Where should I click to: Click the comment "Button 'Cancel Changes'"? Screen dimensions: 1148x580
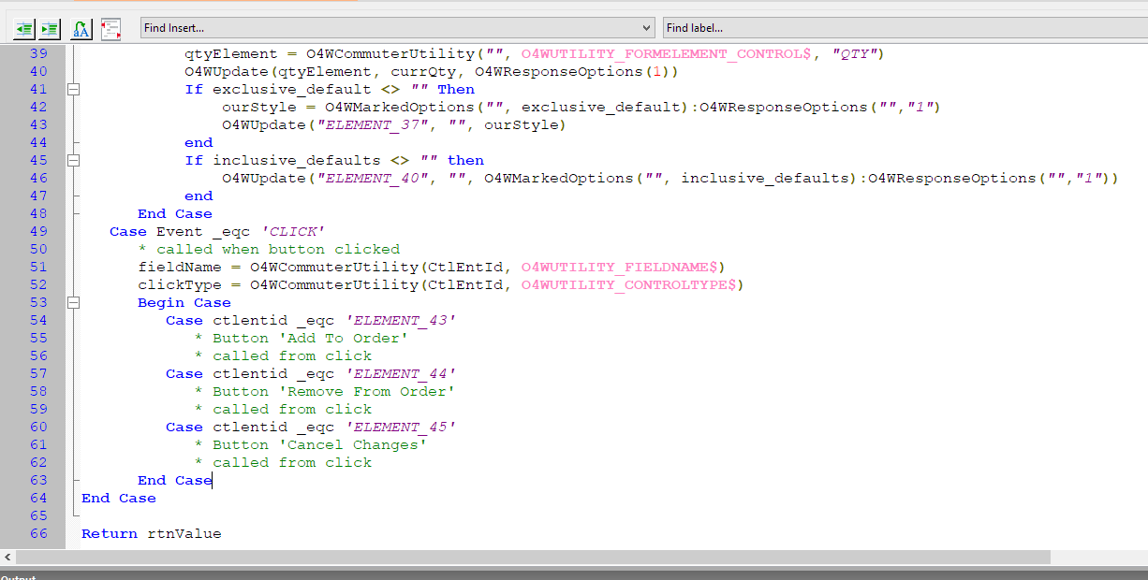tap(319, 444)
